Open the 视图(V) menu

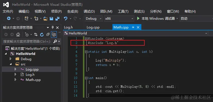click(x=40, y=11)
